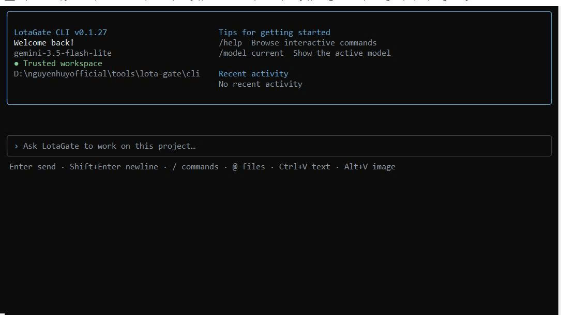
Task: Click the Shift+Enter newline hint
Action: (x=114, y=167)
